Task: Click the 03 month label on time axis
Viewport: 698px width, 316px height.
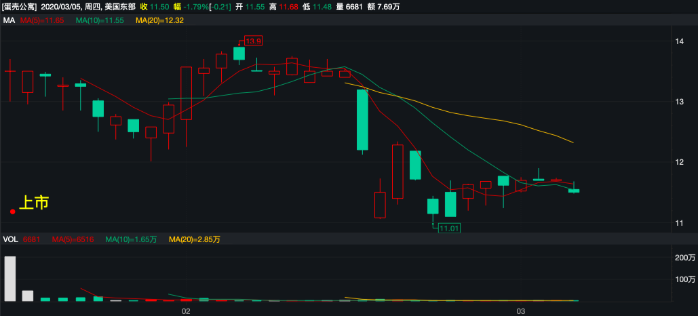Action: [521, 311]
